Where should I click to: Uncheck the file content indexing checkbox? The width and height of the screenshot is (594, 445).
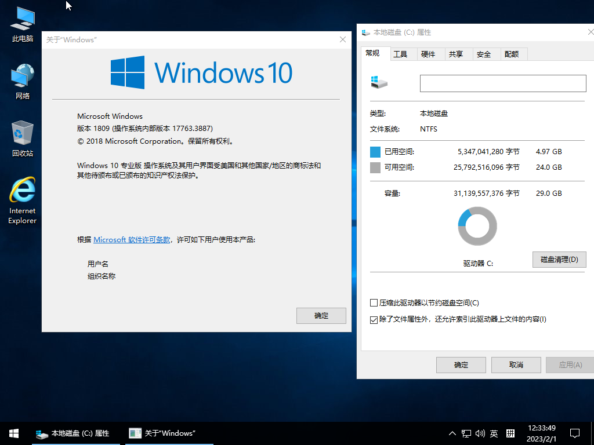click(x=374, y=319)
